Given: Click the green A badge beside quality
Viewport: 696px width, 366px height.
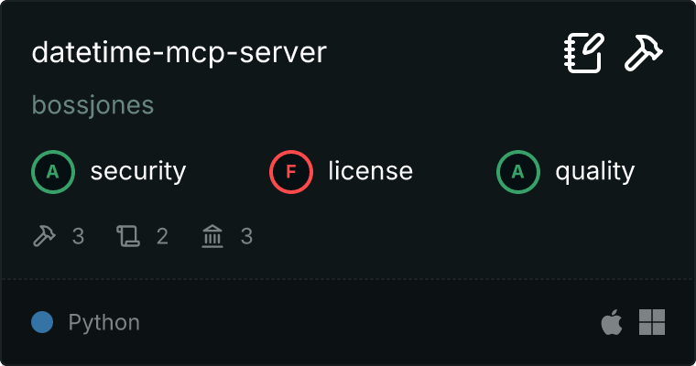Looking at the screenshot, I should point(518,171).
